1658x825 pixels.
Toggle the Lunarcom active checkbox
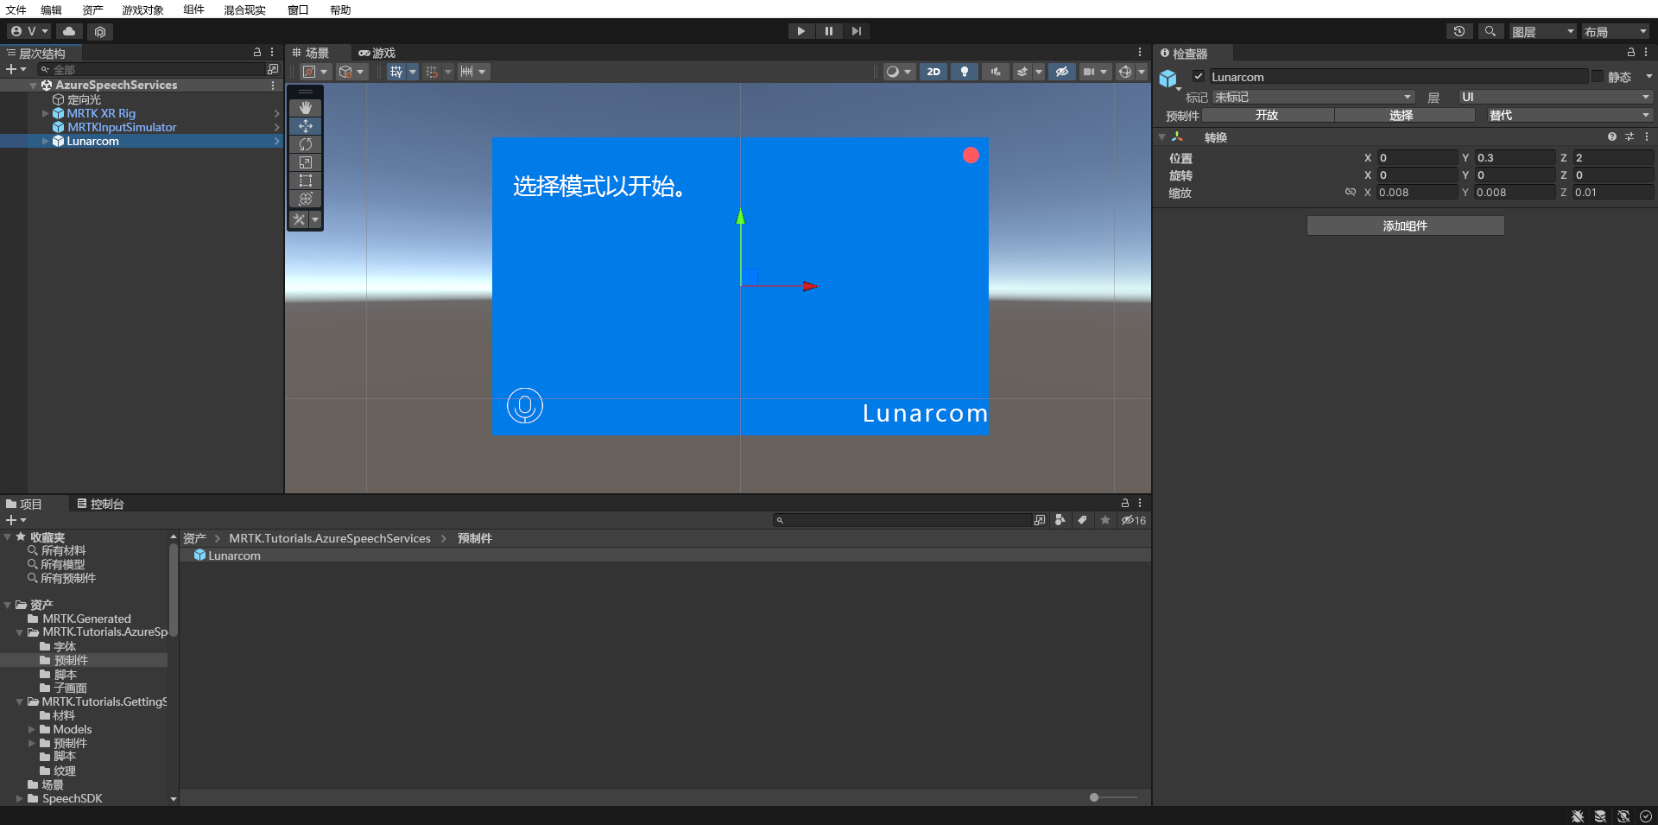pyautogui.click(x=1199, y=76)
